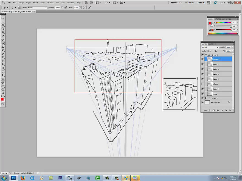The image size is (242, 181).
Task: Open the Layer menu
Action: (x=28, y=3)
